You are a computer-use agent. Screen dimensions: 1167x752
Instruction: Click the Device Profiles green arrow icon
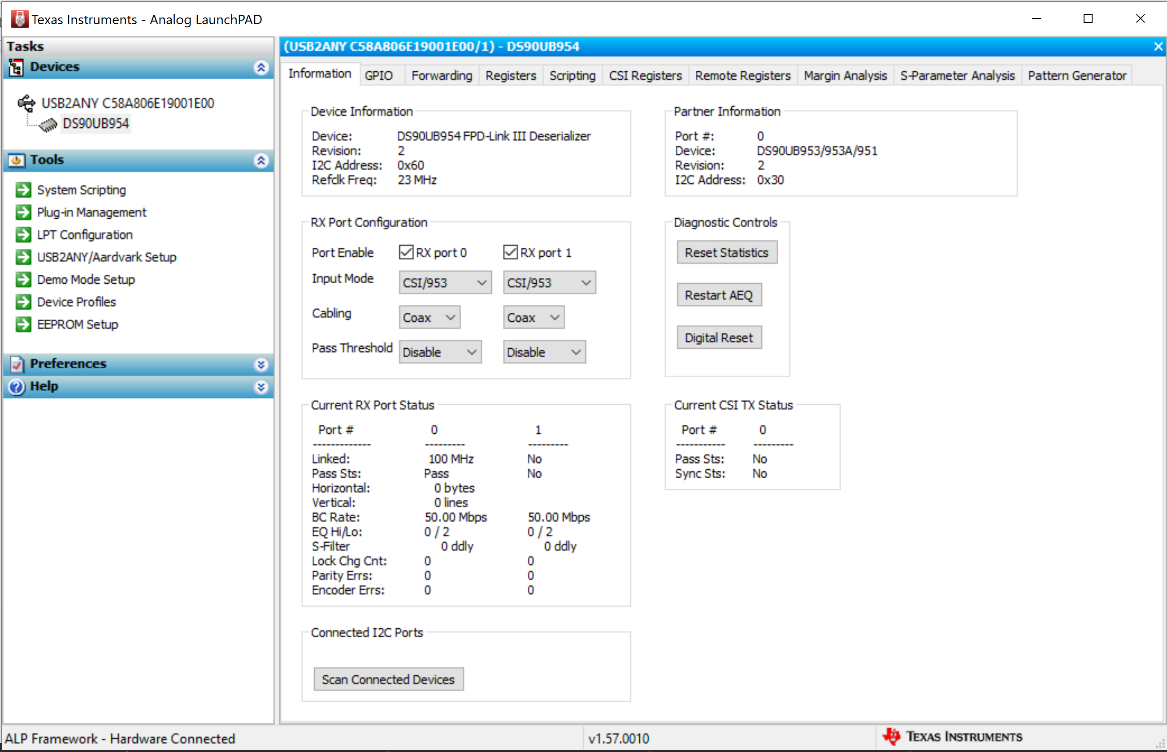(23, 302)
